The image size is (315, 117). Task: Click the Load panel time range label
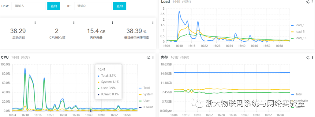coord(182,2)
